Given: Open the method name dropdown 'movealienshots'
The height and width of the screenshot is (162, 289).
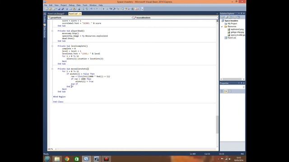Looking at the screenshot, I should [176, 18].
